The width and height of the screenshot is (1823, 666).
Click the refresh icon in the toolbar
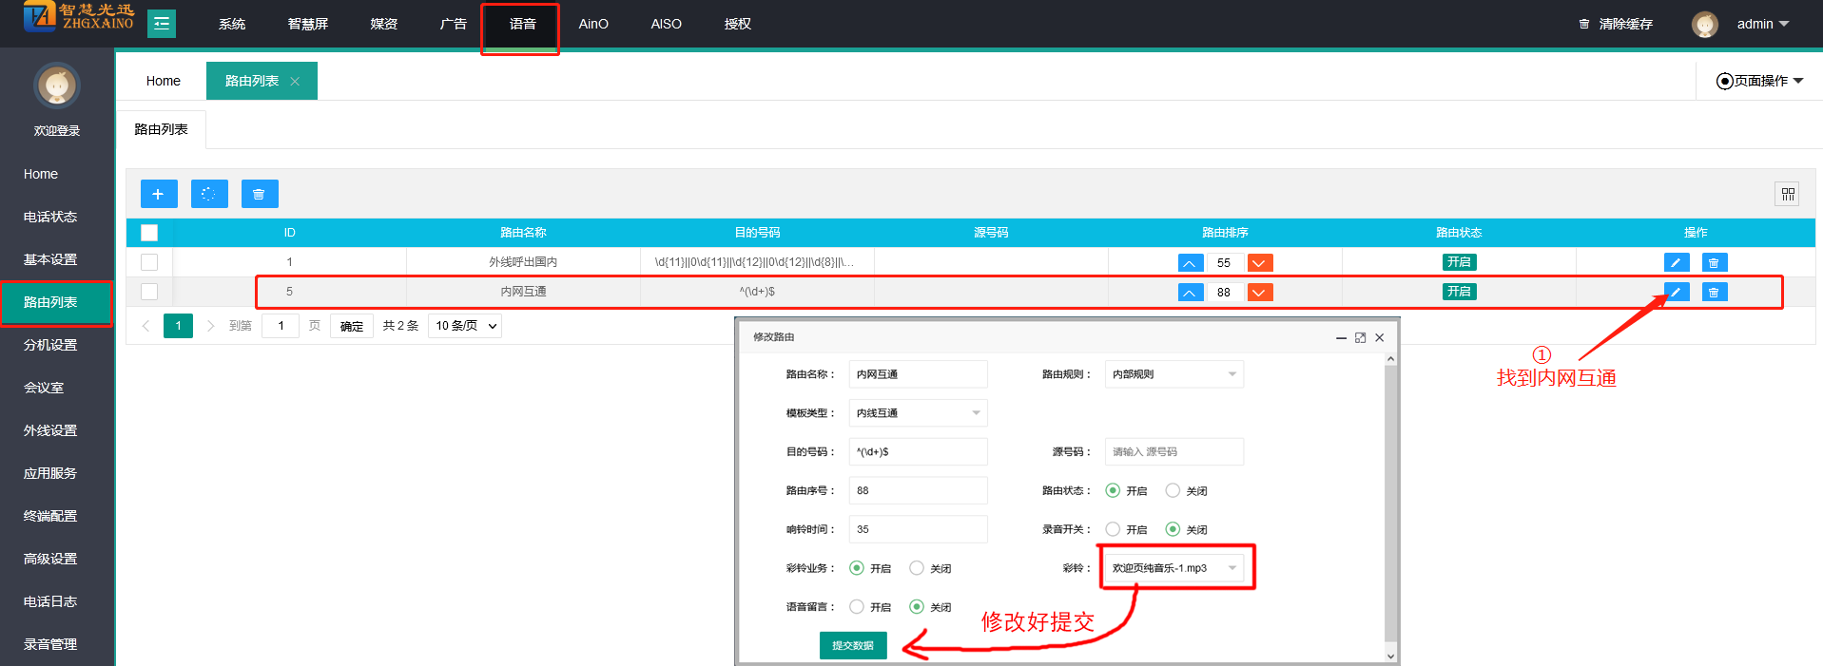pyautogui.click(x=209, y=194)
